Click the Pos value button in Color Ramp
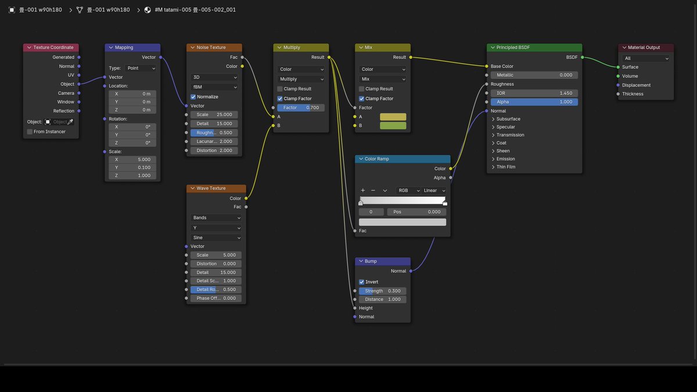The width and height of the screenshot is (697, 392). click(417, 211)
